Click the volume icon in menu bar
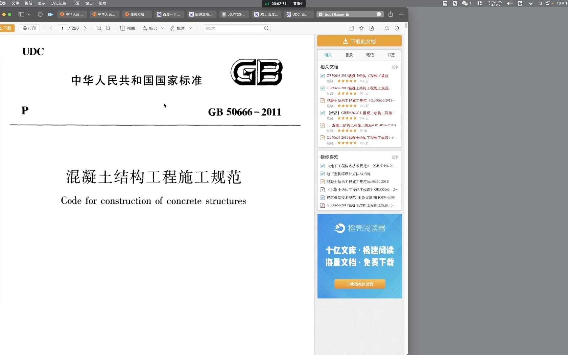Screen dimensions: 568x355 coord(509,3)
